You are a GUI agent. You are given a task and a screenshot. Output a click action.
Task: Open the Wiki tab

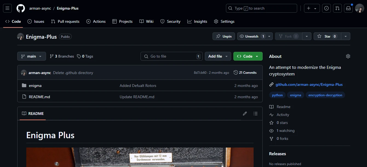146,21
